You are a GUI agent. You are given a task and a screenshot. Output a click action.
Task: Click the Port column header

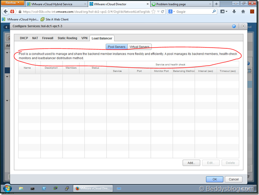pos(140,71)
